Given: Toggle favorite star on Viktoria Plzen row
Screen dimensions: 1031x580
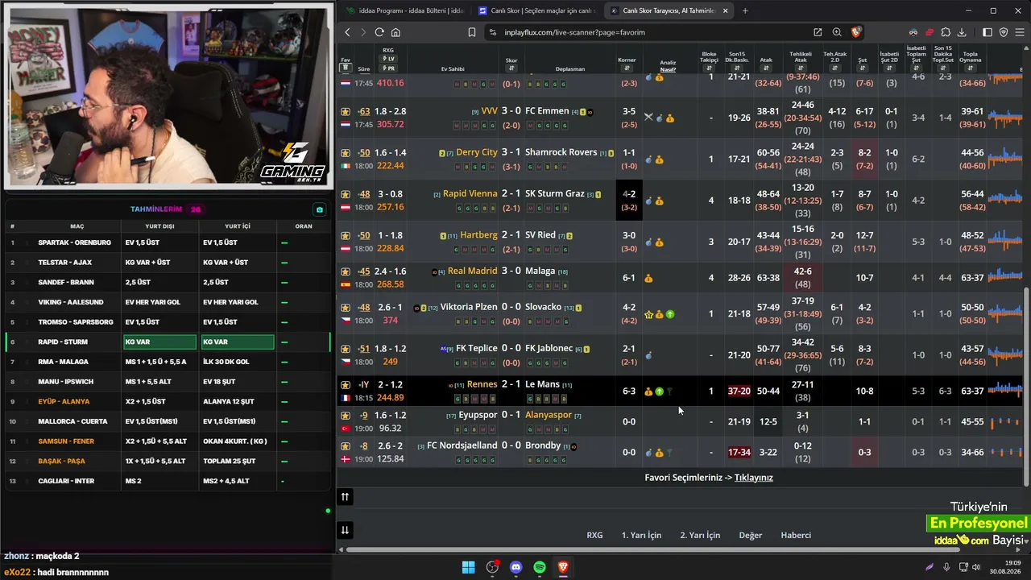Looking at the screenshot, I should click(346, 307).
